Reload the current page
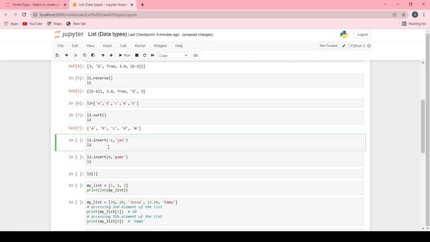This screenshot has width=430, height=242. (x=24, y=15)
